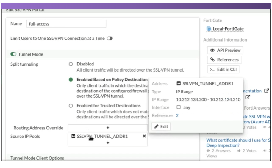Click the IP Range type value in tooltip

pyautogui.click(x=184, y=92)
